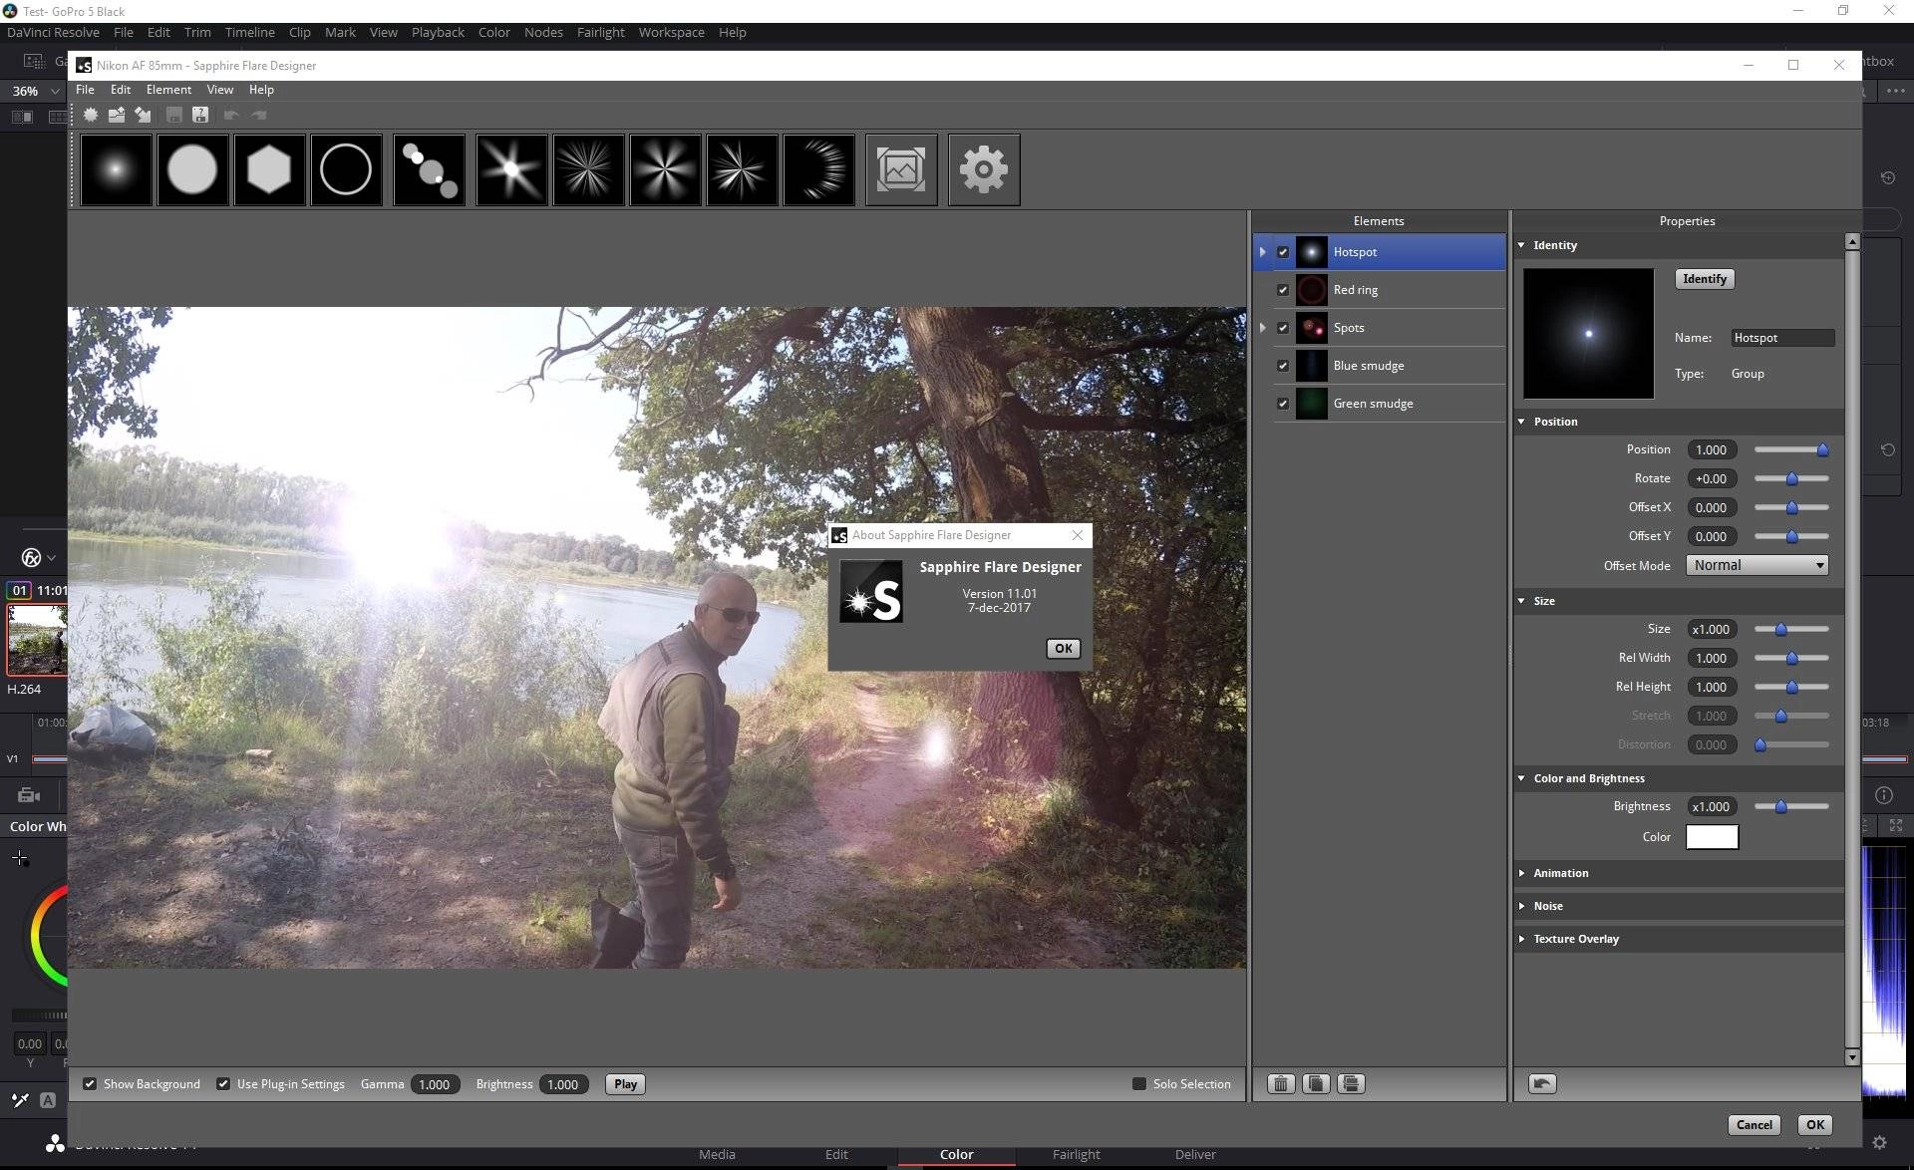Toggle the Hotspot element checkbox

(x=1283, y=252)
